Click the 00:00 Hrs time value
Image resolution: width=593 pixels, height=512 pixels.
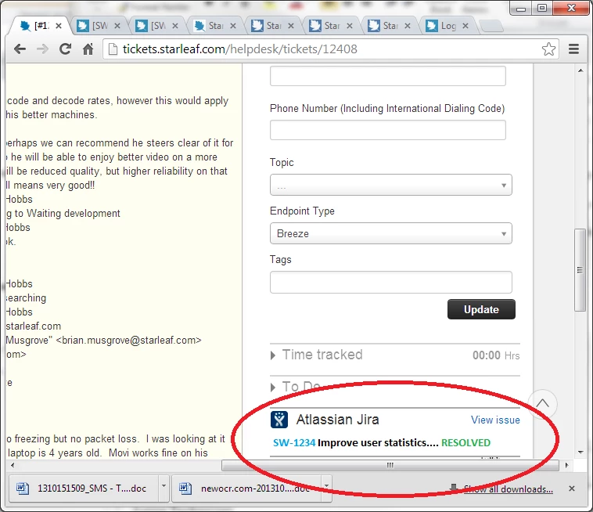496,355
